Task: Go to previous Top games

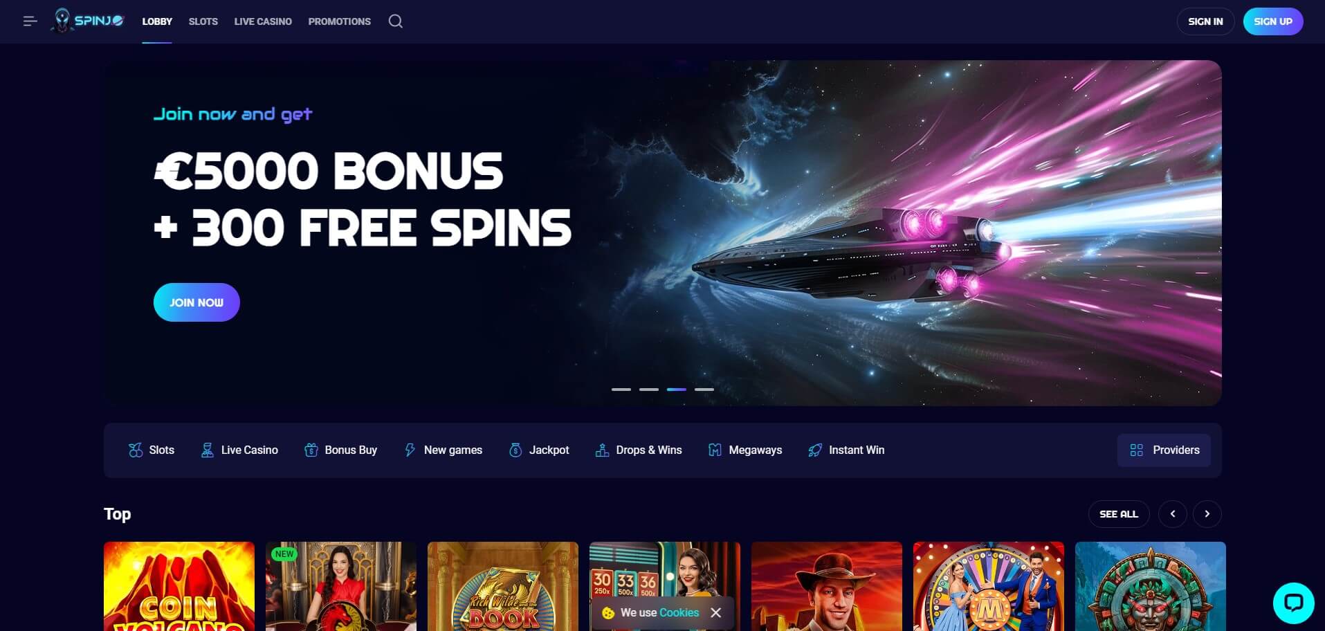Action: 1173,514
